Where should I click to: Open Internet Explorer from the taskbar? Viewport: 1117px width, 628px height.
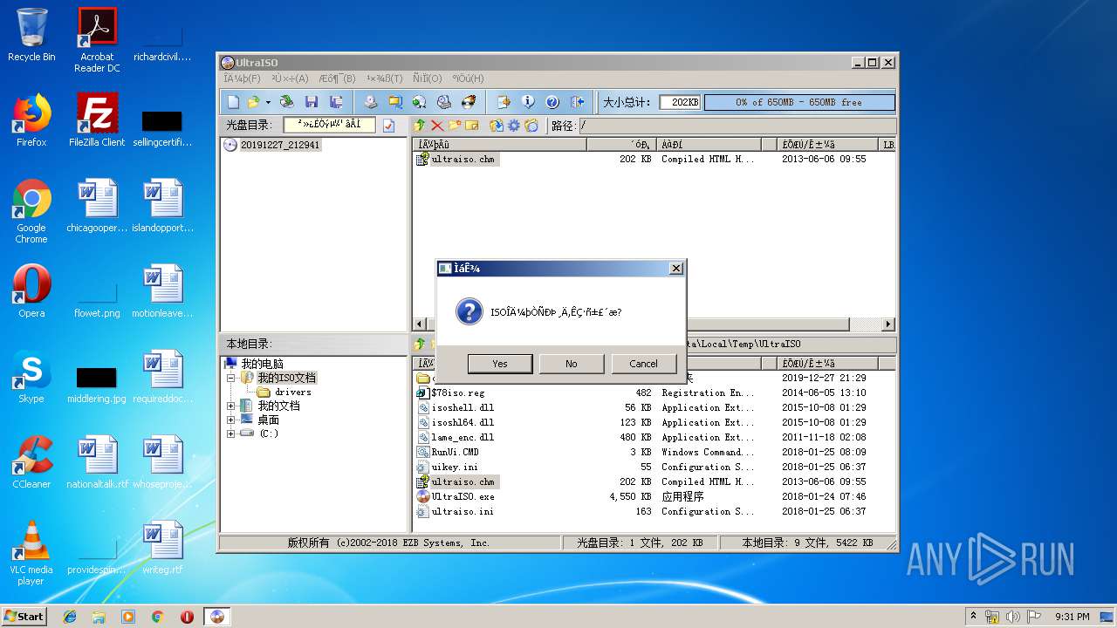click(70, 617)
